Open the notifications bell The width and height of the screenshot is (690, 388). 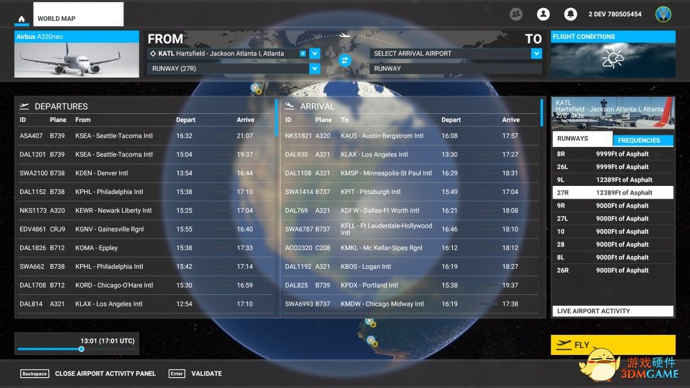click(570, 14)
